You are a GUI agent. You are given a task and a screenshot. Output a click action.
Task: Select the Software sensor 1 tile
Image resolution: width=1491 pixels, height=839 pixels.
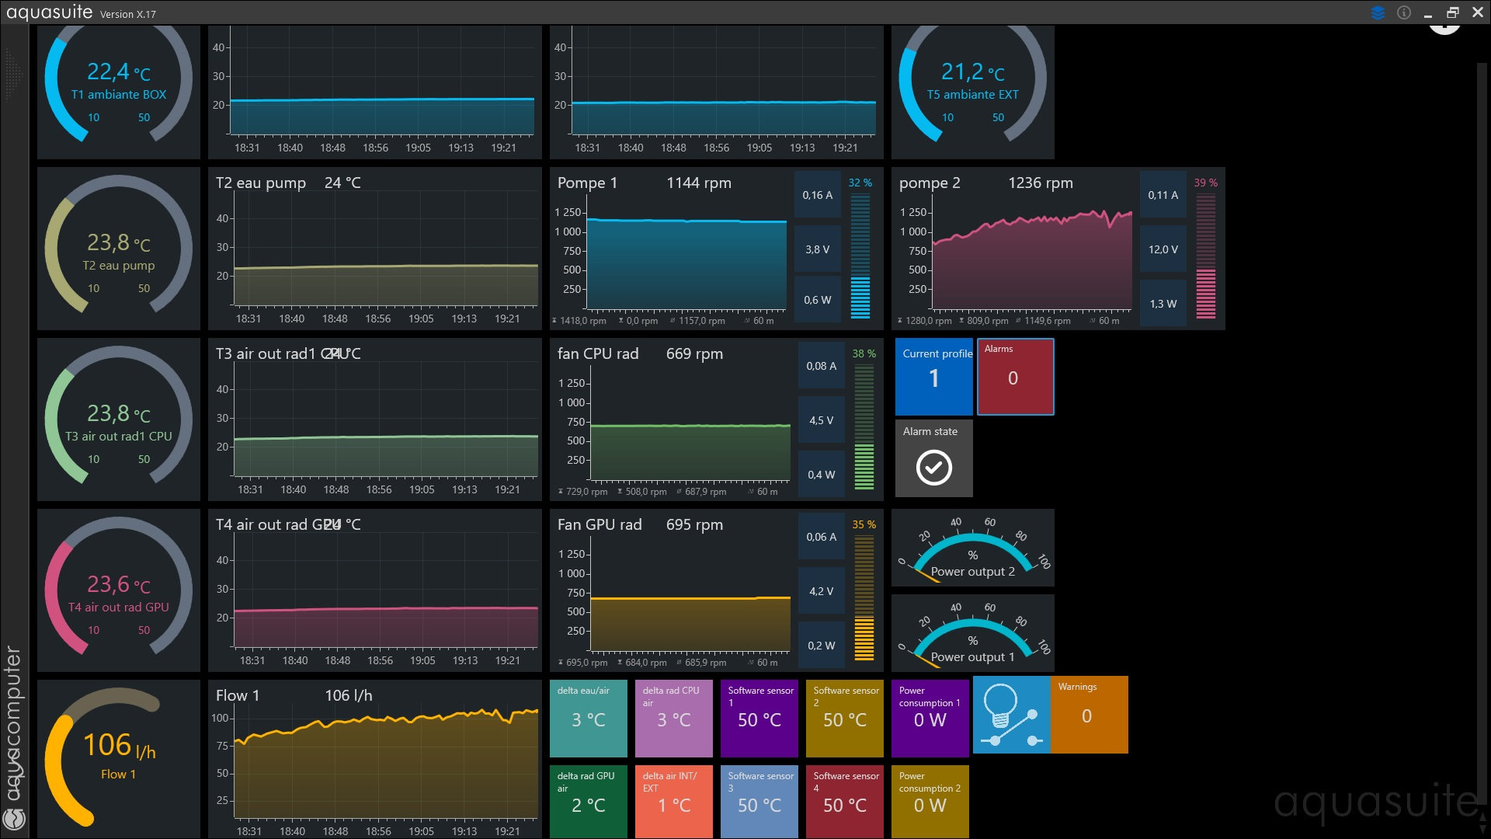click(x=759, y=719)
